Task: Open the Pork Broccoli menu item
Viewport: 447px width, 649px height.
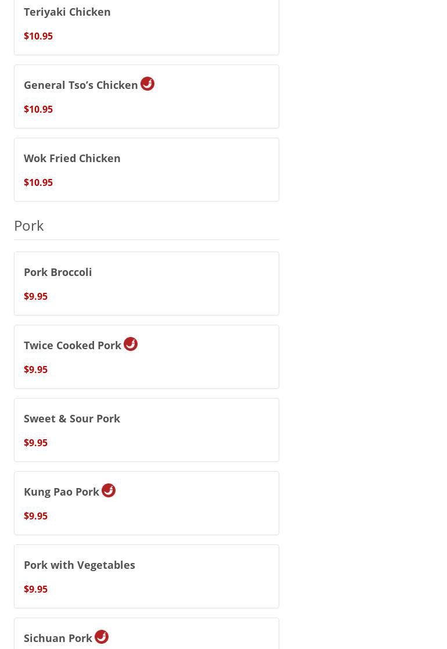Action: pos(58,272)
